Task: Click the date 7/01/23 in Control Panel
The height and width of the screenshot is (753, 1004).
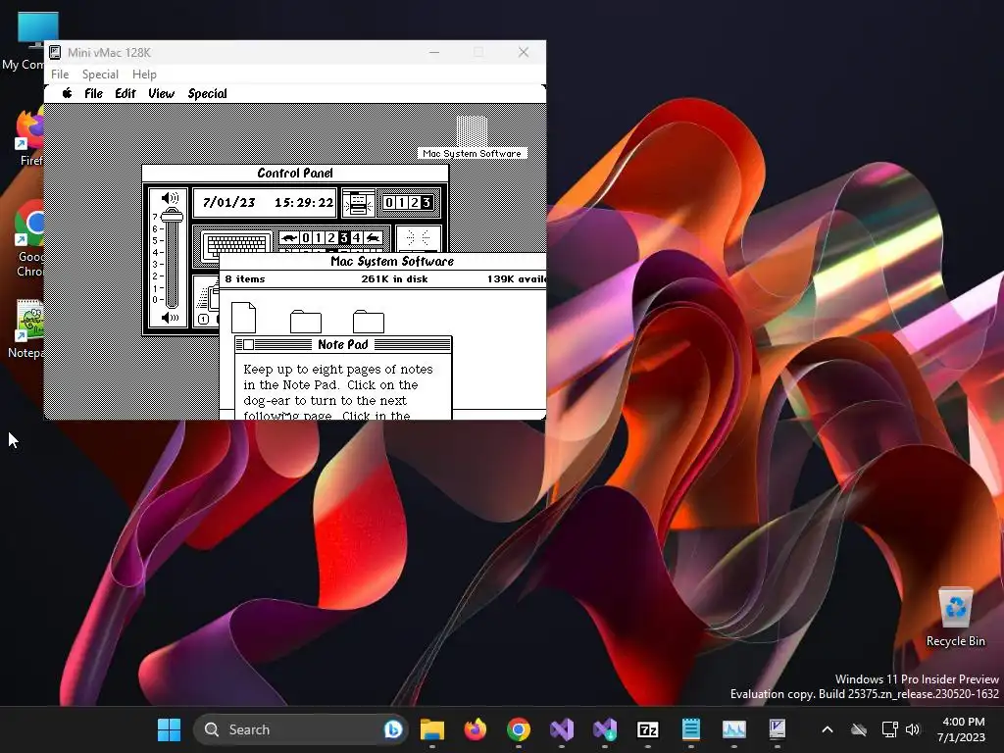Action: tap(228, 203)
